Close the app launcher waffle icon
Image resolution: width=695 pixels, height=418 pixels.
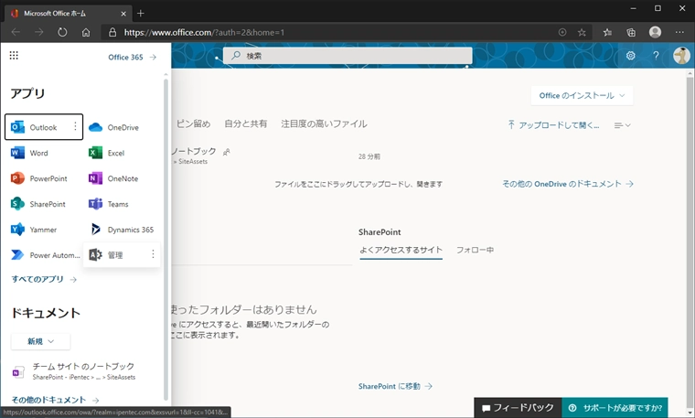coord(14,56)
